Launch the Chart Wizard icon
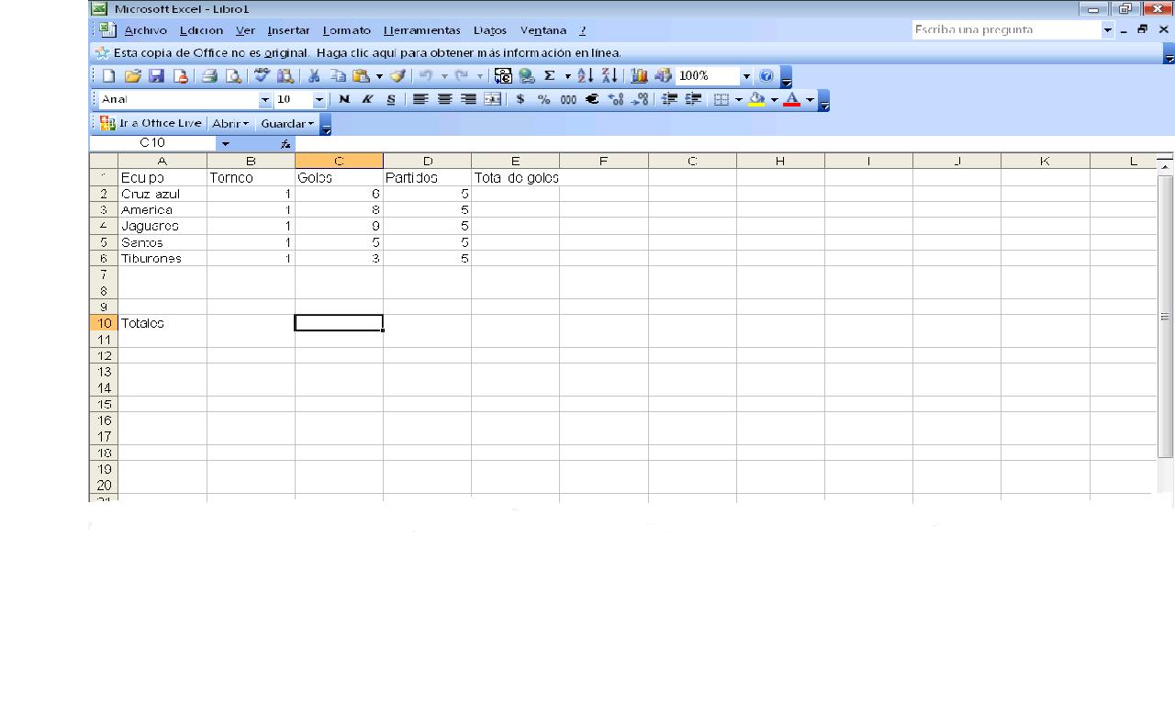This screenshot has width=1175, height=705. click(638, 75)
